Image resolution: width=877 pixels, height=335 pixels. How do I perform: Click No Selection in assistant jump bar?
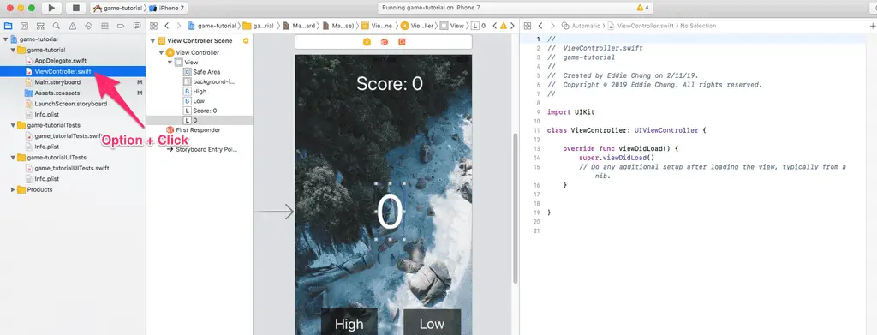pos(698,26)
